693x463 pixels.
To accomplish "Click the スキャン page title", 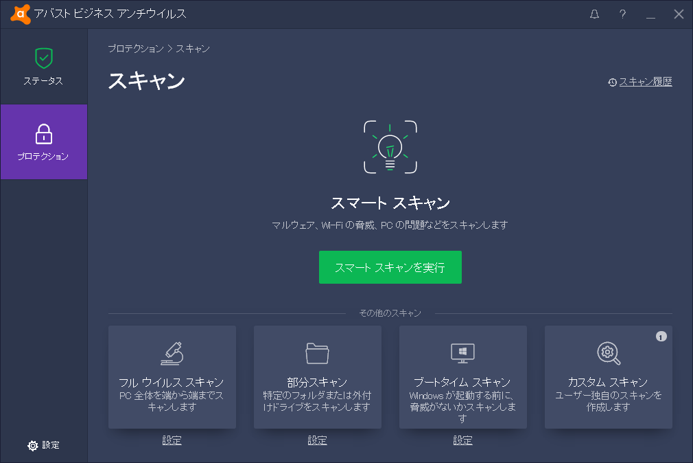I will tap(147, 81).
